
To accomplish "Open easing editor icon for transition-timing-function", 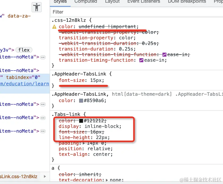I will (x=141, y=60).
